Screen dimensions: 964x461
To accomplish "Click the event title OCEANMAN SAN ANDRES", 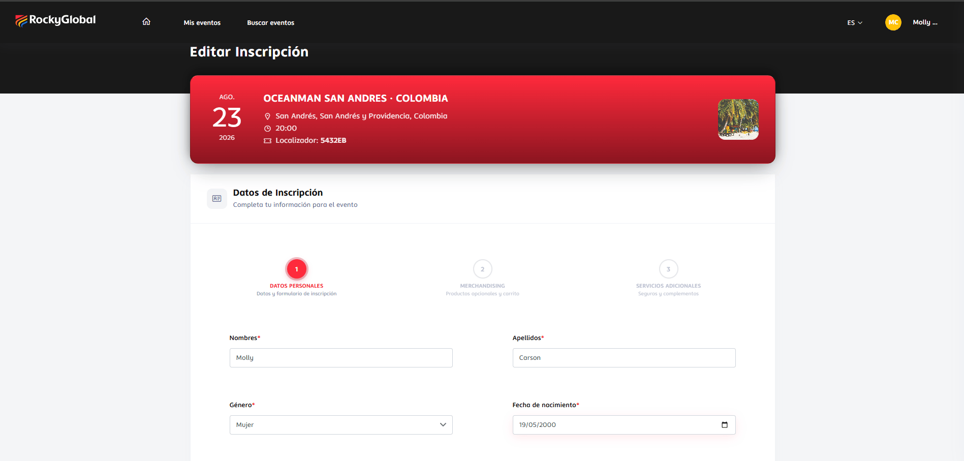I will click(356, 99).
